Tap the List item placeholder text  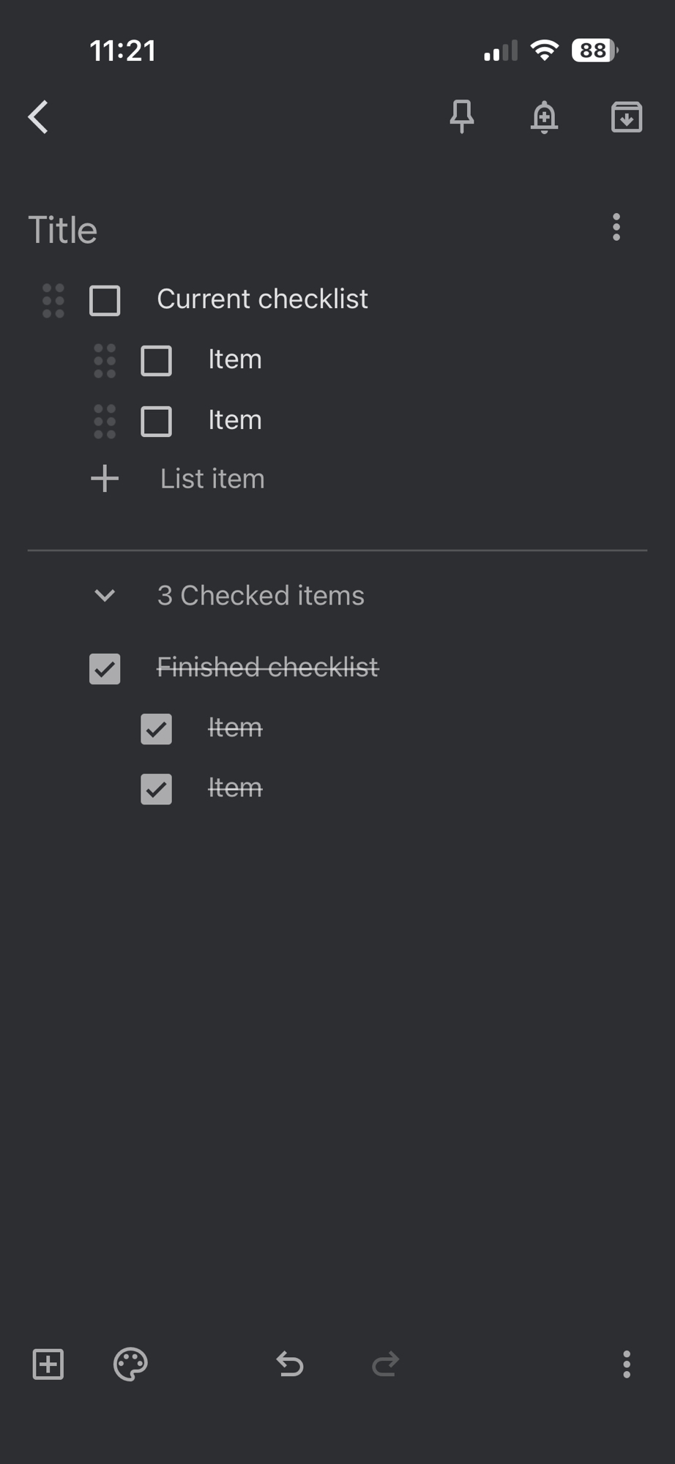point(212,479)
